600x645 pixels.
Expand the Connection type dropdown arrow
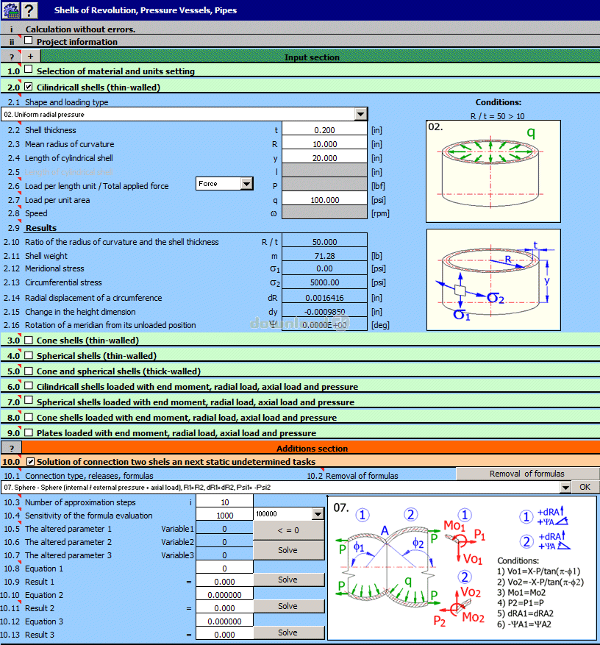click(x=565, y=488)
